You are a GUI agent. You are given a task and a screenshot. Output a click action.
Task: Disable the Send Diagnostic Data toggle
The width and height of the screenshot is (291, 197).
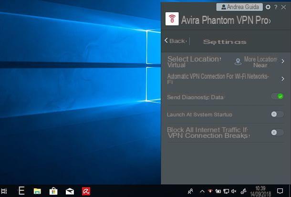point(278,96)
